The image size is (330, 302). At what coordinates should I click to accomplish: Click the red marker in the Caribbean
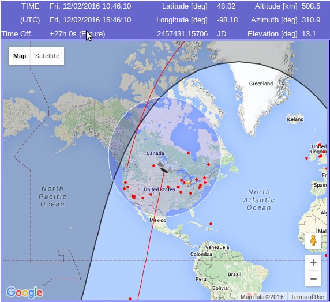pyautogui.click(x=211, y=224)
